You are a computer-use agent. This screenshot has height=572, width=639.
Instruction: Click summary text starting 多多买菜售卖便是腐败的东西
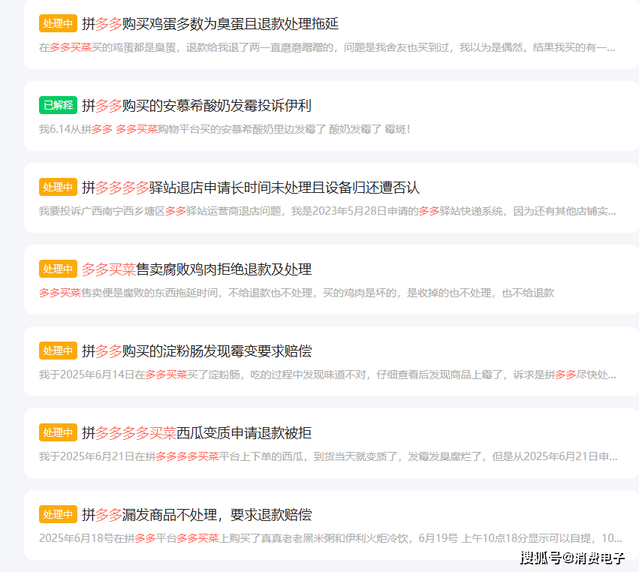(297, 293)
